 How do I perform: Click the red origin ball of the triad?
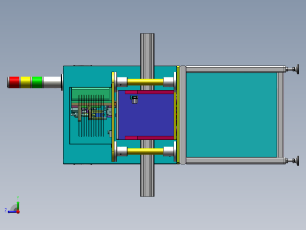point(18,212)
